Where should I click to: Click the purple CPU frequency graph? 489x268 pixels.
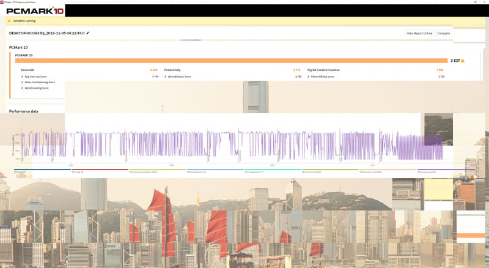pos(232,145)
